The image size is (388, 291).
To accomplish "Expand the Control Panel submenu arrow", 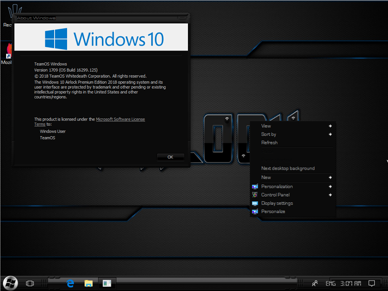I will click(x=330, y=195).
